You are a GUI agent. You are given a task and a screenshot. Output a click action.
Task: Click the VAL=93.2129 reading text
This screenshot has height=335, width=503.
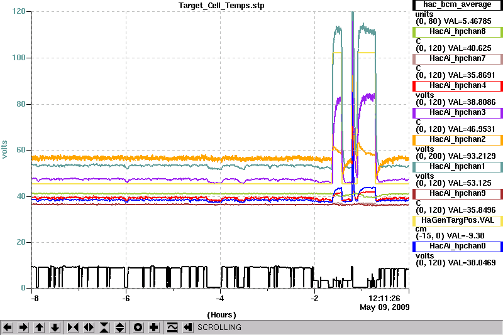472,156
